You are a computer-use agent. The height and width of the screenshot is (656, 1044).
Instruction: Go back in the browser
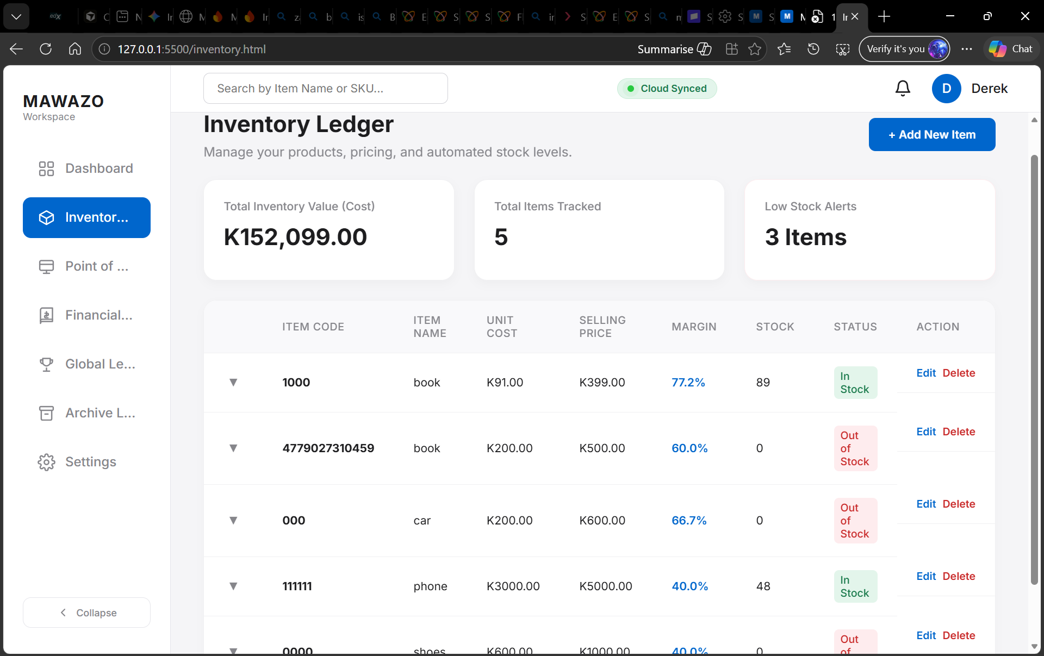16,49
